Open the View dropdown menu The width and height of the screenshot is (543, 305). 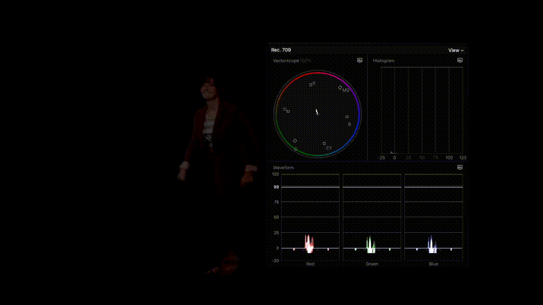tap(455, 50)
